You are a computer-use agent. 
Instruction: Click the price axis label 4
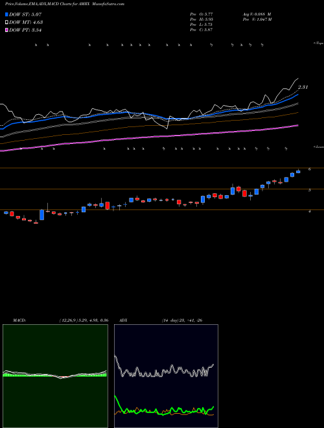click(310, 211)
